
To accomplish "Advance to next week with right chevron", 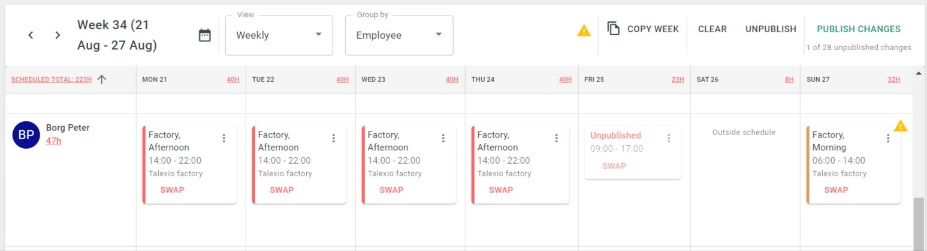I will point(58,35).
